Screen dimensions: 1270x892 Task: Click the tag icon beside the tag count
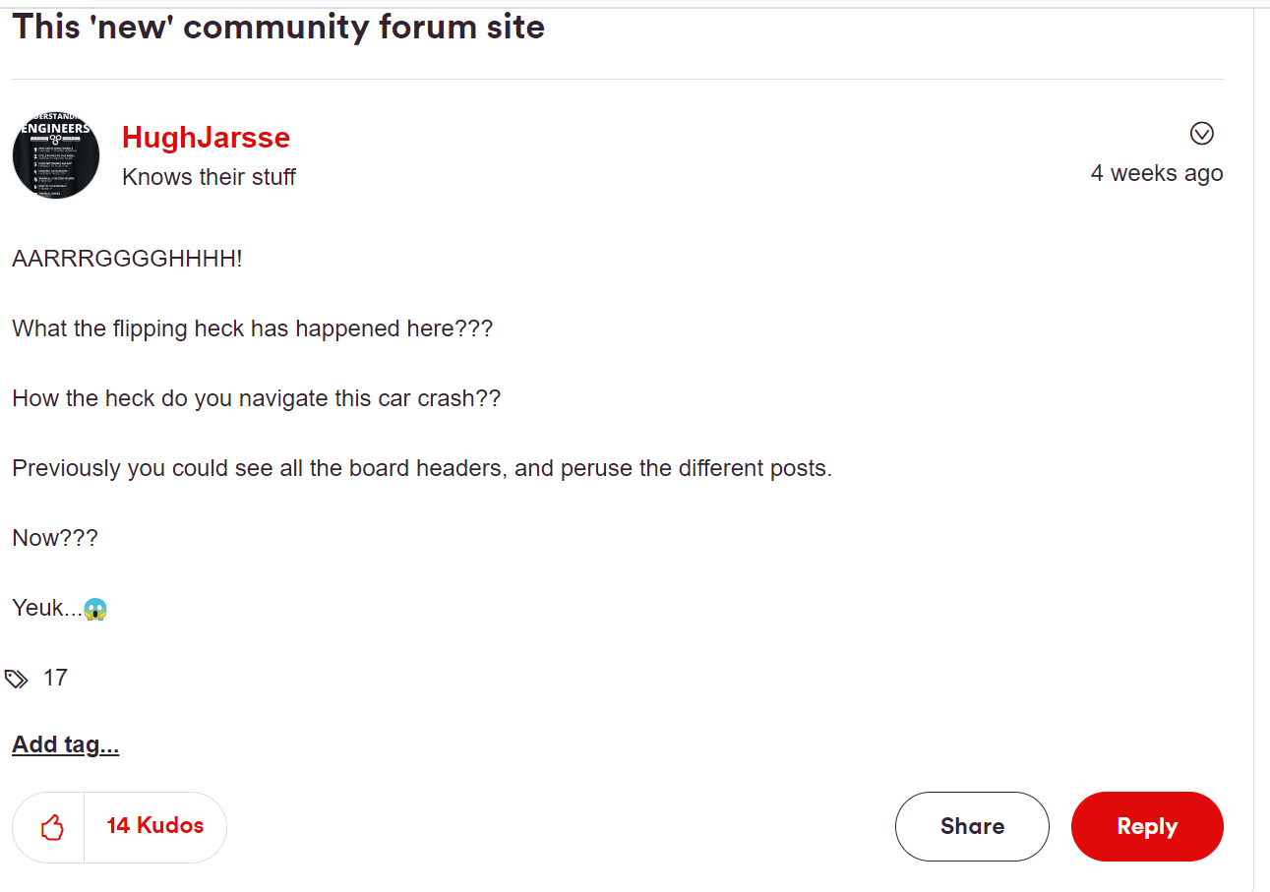coord(17,678)
